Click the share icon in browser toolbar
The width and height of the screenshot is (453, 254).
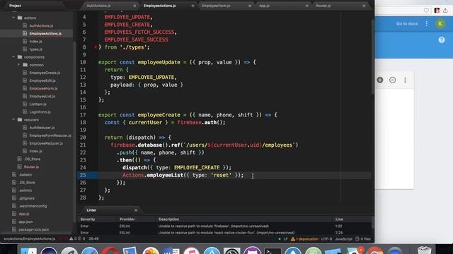(445, 11)
